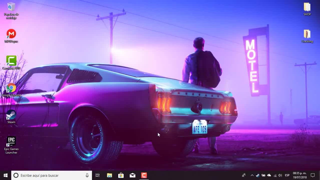Select the SHOP folder on desktop
The image size is (320, 180).
tap(307, 9)
